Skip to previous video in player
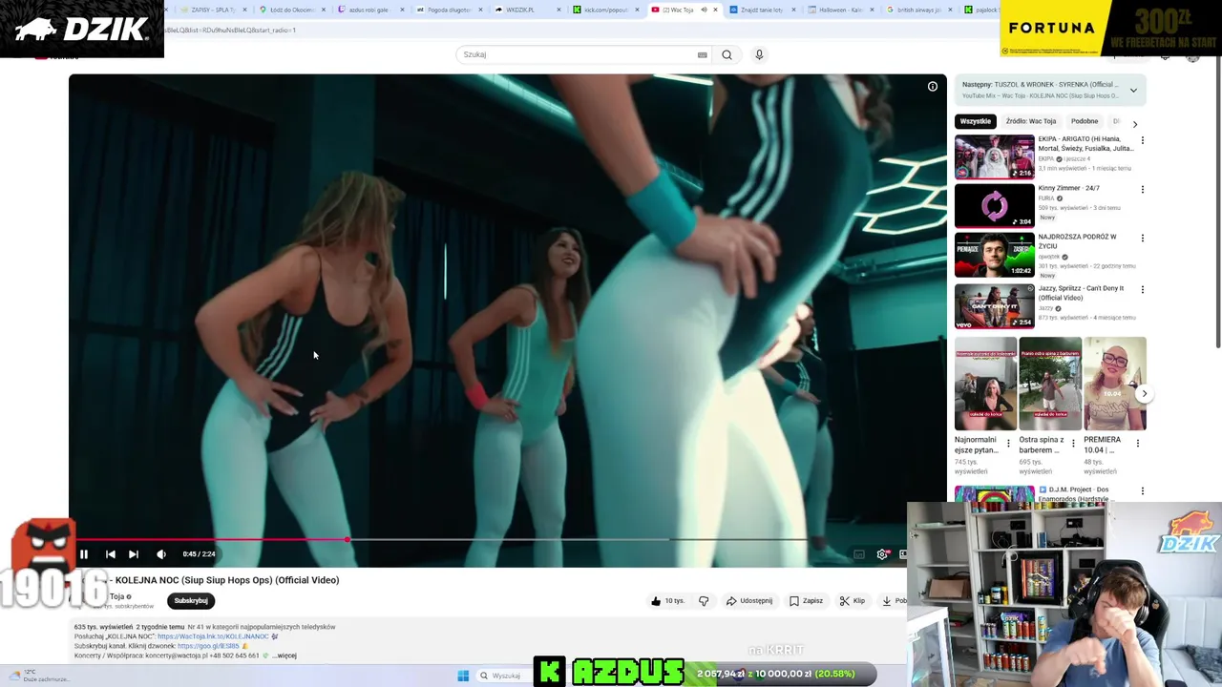 click(x=111, y=554)
